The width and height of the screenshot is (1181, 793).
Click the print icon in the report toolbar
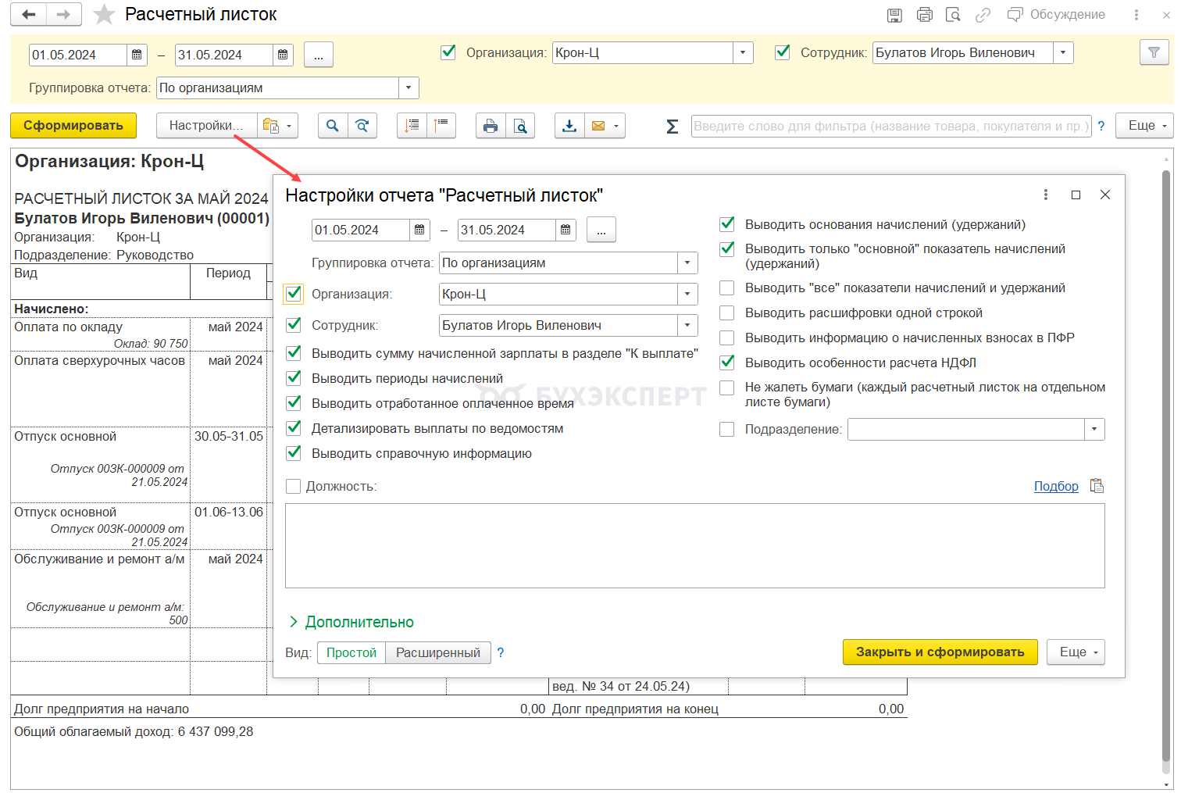(x=491, y=126)
